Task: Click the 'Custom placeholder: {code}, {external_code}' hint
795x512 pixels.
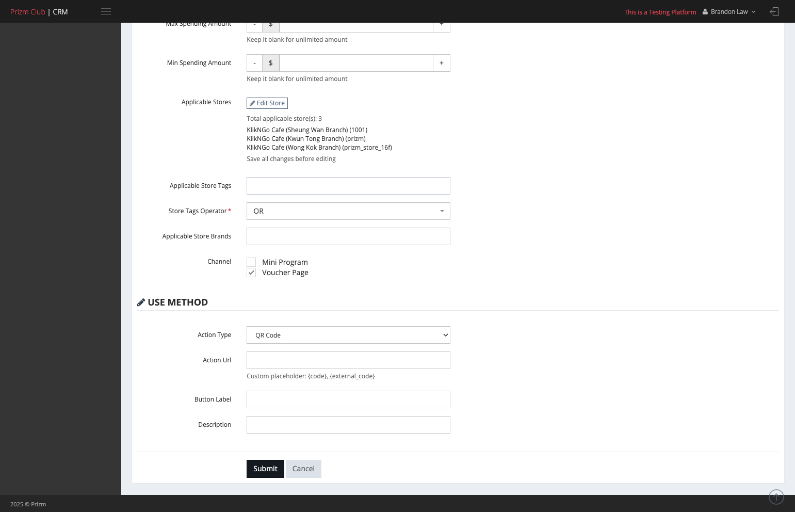Action: 311,376
